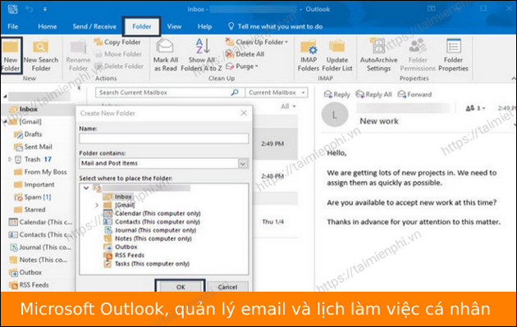Select Inbox in the dialog tree
Image resolution: width=517 pixels, height=327 pixels.
coord(118,197)
